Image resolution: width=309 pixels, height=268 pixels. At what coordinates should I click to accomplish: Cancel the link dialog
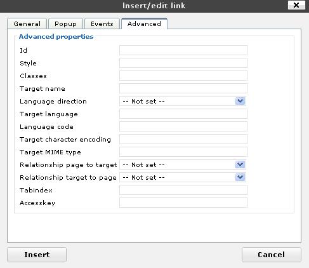pyautogui.click(x=272, y=255)
